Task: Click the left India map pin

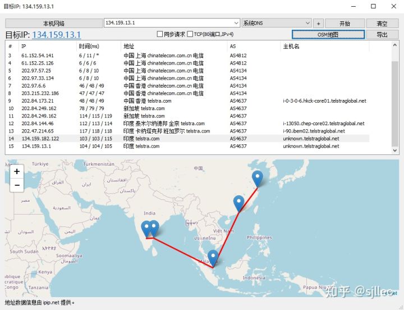Action: point(146,229)
